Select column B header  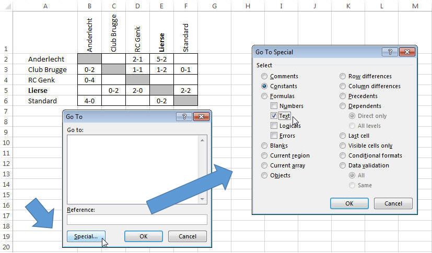coord(89,6)
